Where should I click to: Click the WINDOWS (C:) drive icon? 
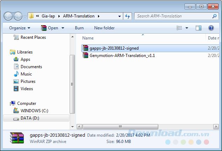tap(16, 110)
